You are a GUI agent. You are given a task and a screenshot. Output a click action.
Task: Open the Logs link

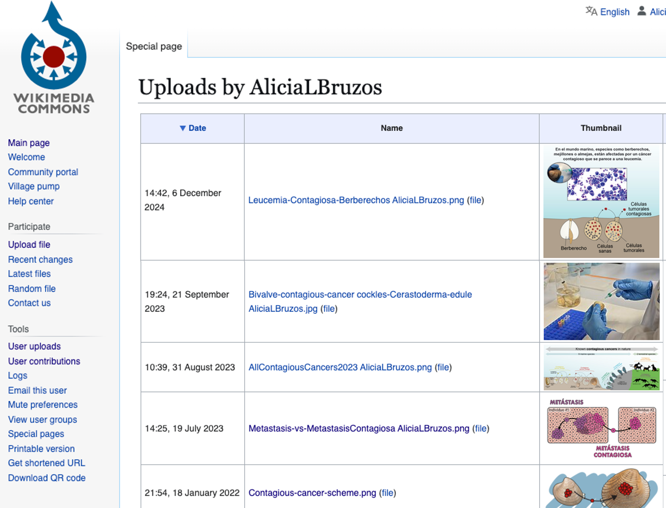[18, 375]
